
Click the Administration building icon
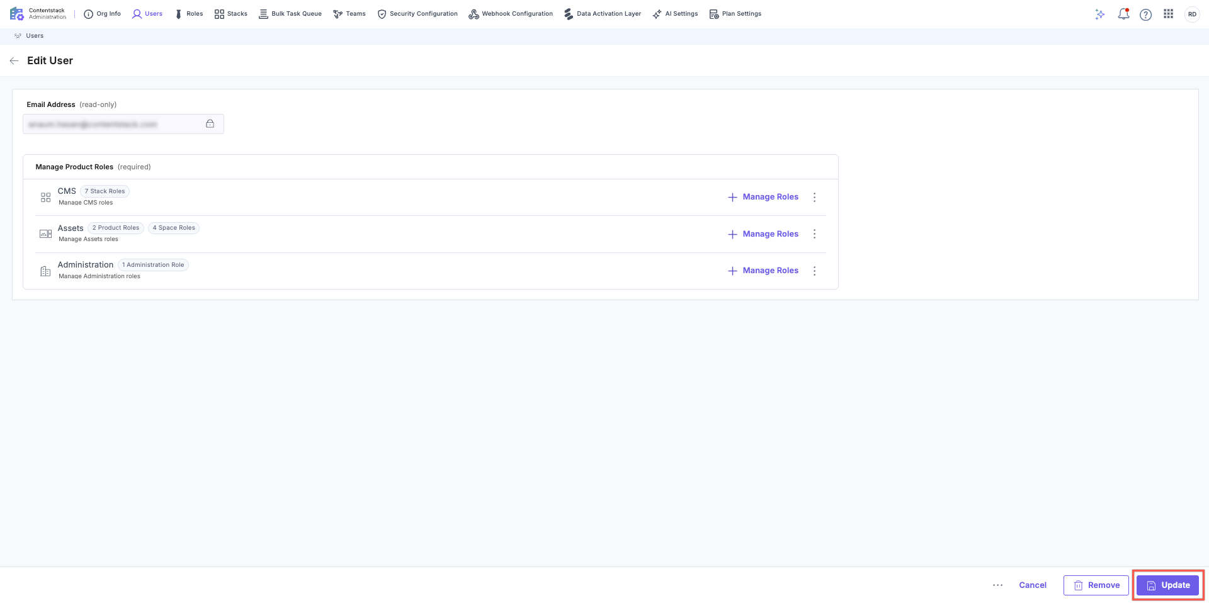[x=45, y=271]
